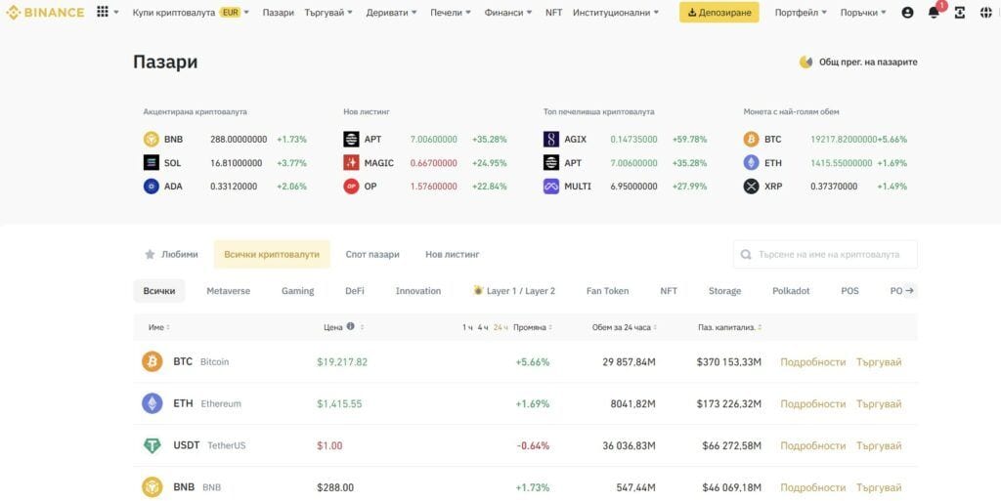Open the Пазари menu item
This screenshot has height=501, width=1001.
279,12
